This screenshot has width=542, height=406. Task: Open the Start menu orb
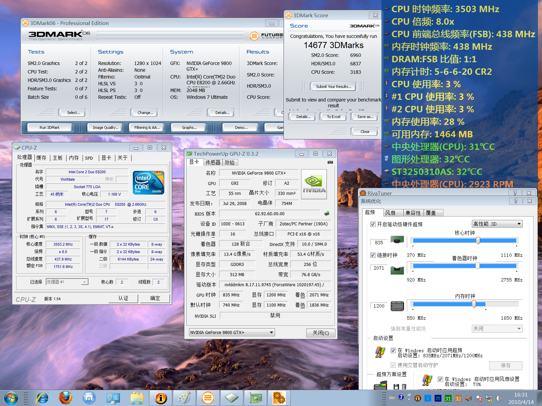click(11, 398)
